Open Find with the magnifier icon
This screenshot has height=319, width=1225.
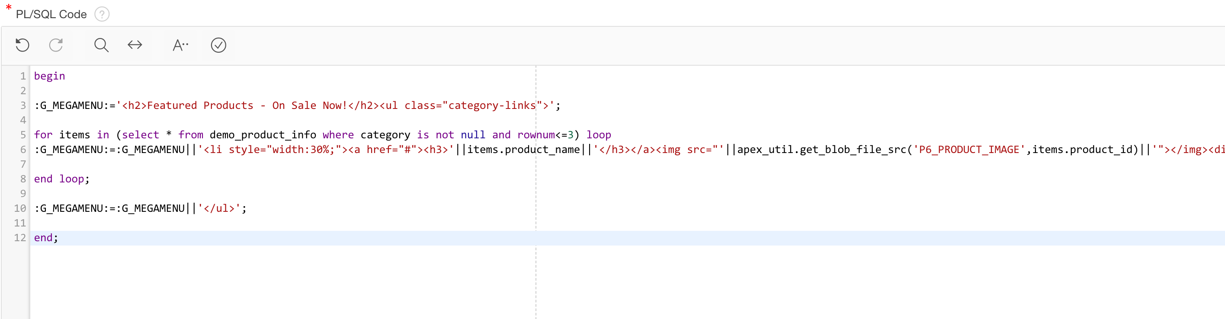pyautogui.click(x=101, y=45)
